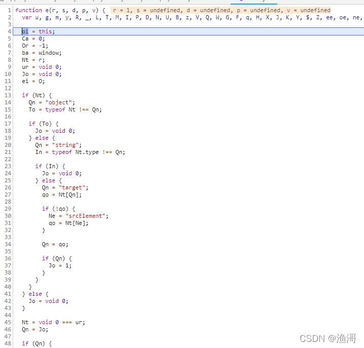Viewport: 364px width, 348px height.
Task: Click gutter line number 45
Action: (x=8, y=322)
